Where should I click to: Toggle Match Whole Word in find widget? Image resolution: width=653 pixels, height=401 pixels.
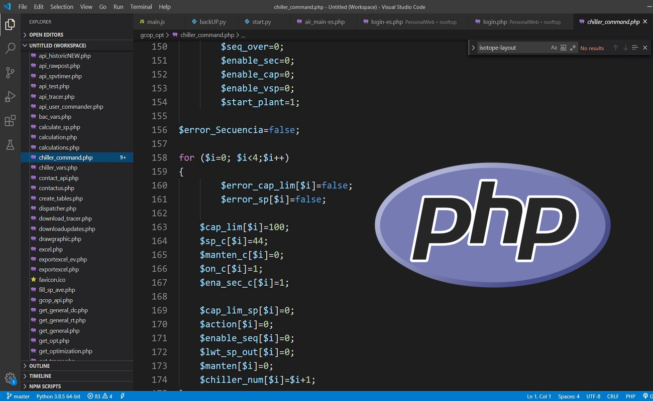pyautogui.click(x=564, y=48)
